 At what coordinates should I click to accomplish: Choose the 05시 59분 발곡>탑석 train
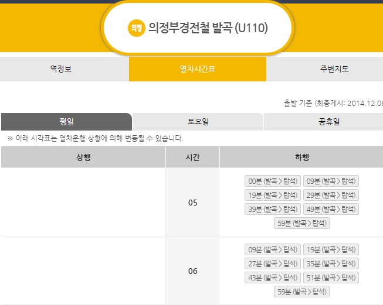(301, 223)
